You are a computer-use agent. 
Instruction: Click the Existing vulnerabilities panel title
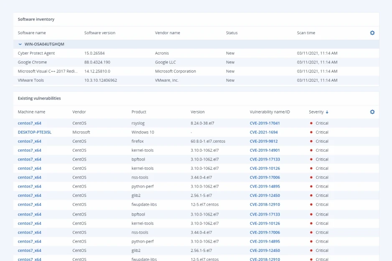click(39, 98)
